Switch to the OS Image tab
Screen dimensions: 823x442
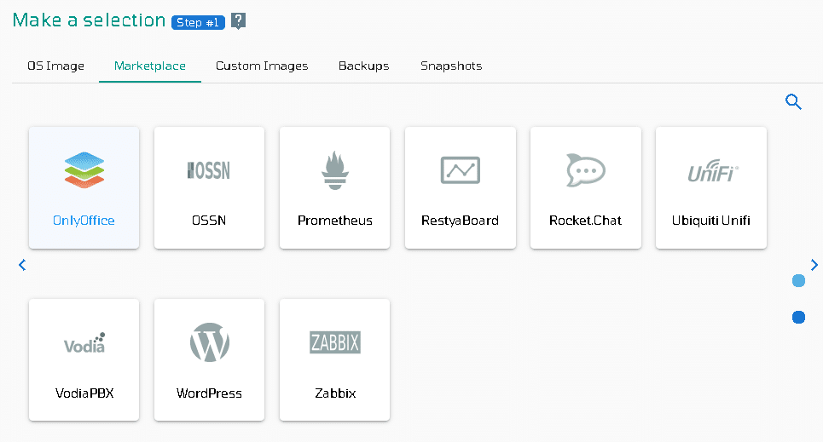[x=55, y=66]
